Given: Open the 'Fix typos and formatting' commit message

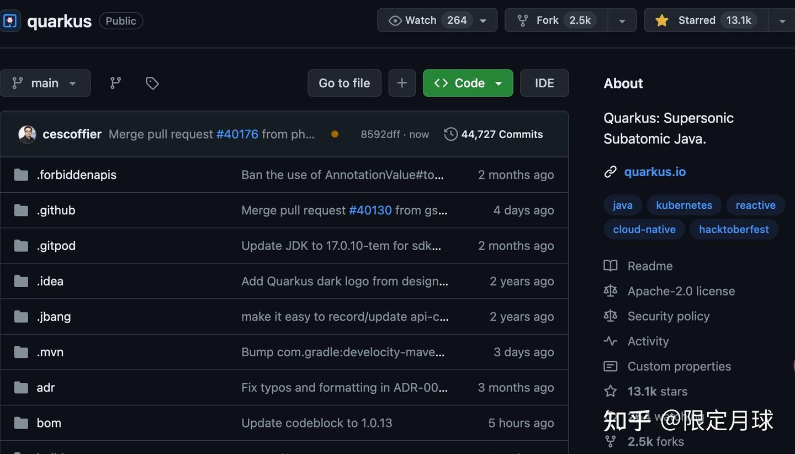Looking at the screenshot, I should tap(344, 387).
